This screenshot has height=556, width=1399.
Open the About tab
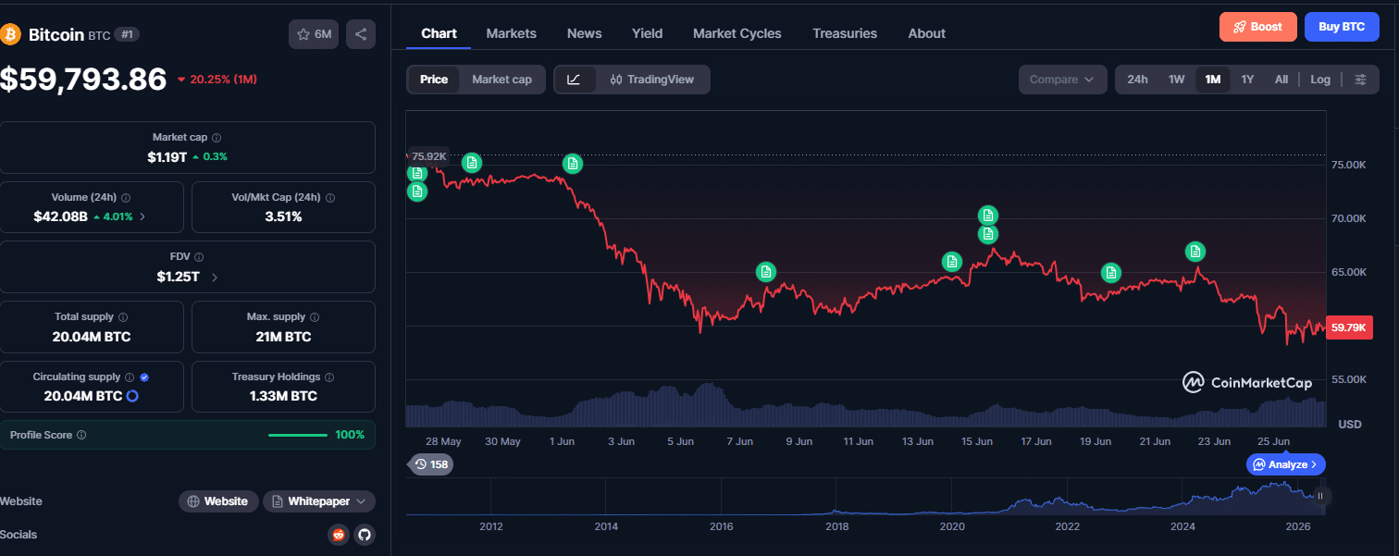(x=926, y=33)
